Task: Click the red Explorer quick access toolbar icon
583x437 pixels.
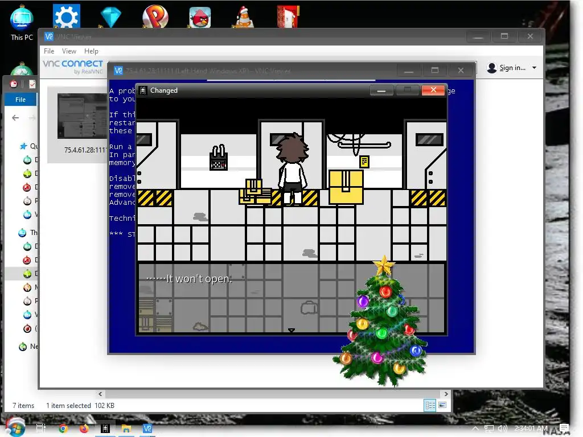Action: pos(14,84)
